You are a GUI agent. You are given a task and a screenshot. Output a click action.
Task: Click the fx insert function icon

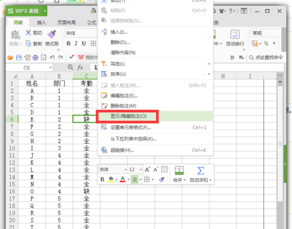[x=80, y=67]
